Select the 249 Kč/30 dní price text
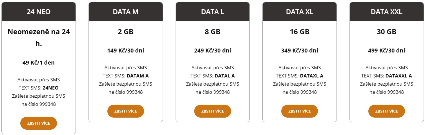Viewport: 425px width, 135px height. coord(213,51)
